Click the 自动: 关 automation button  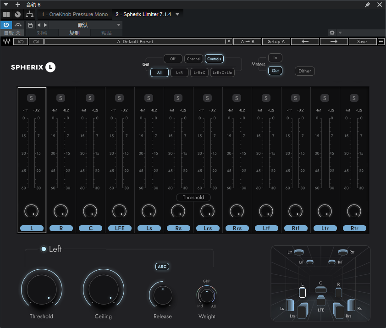coord(12,33)
